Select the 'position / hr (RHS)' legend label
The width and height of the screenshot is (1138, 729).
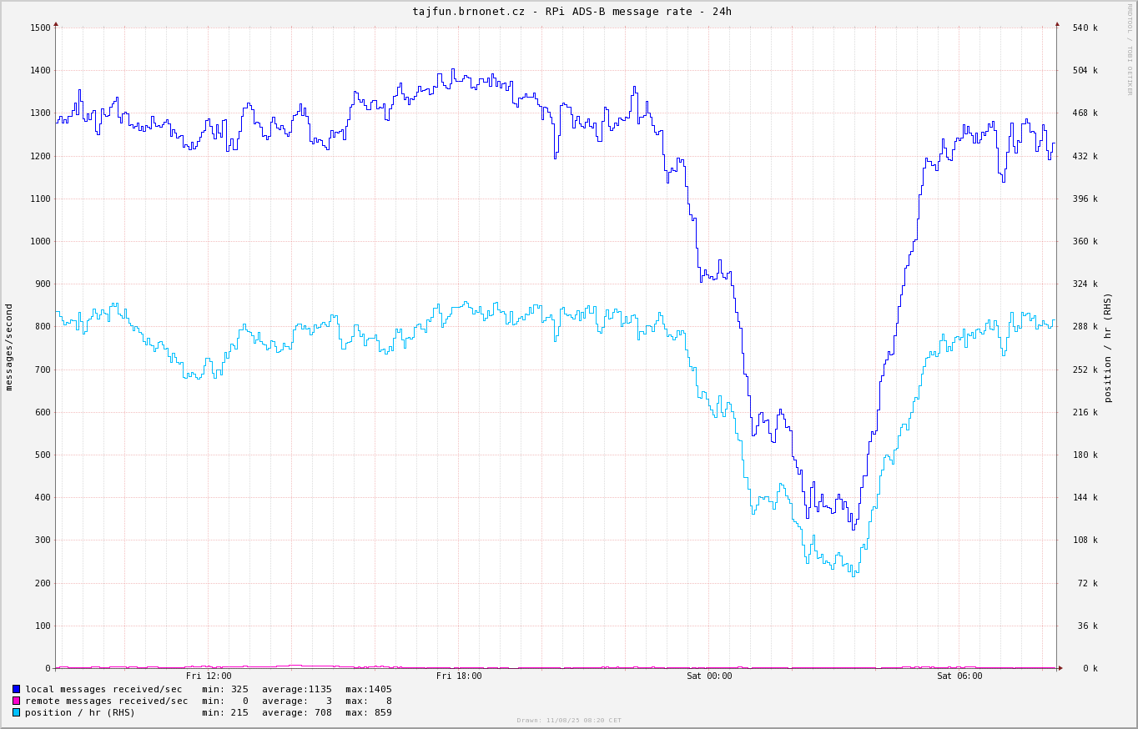pyautogui.click(x=80, y=712)
